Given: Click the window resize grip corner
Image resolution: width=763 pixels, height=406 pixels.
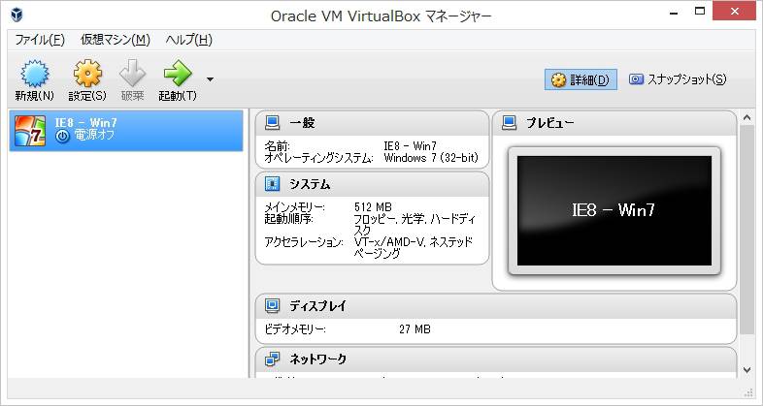Looking at the screenshot, I should [x=748, y=392].
